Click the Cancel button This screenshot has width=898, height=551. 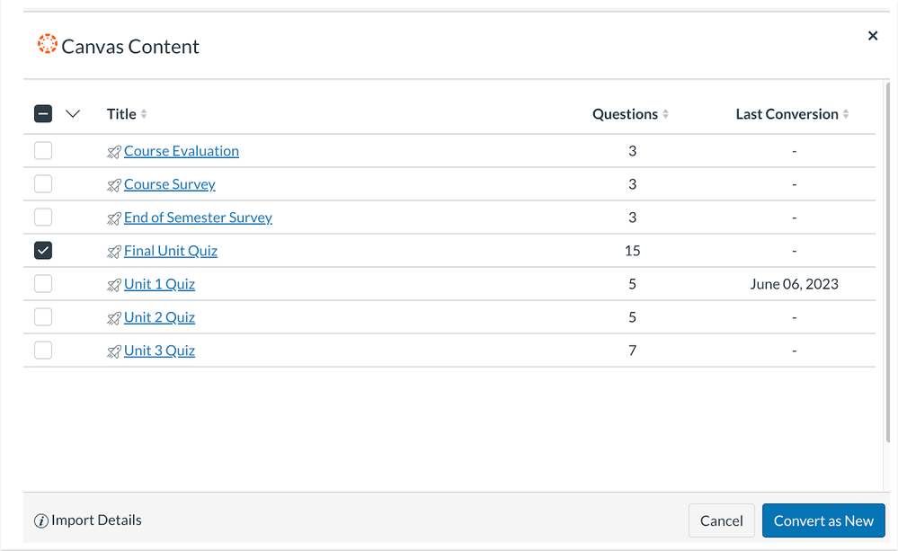click(722, 520)
